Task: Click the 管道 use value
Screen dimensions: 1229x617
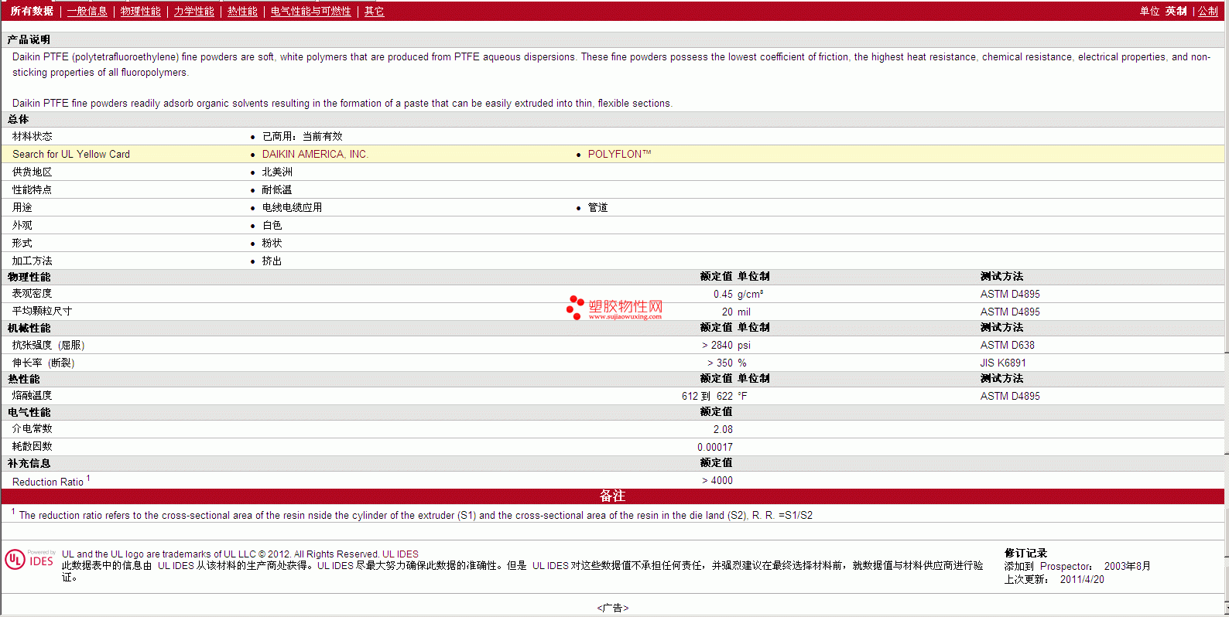Action: 597,207
